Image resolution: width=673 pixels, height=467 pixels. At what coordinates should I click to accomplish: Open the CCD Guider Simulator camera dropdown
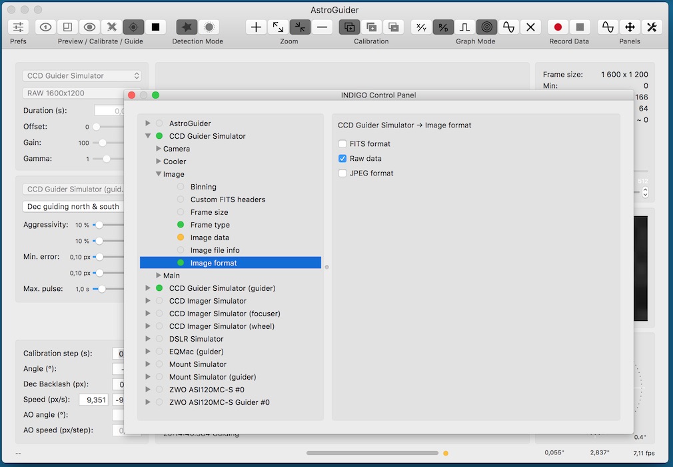81,75
